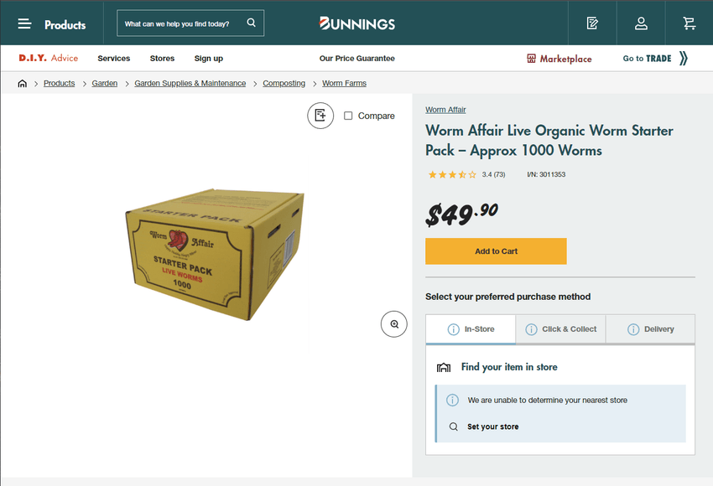
Task: Open the shopping cart icon
Action: (x=690, y=23)
